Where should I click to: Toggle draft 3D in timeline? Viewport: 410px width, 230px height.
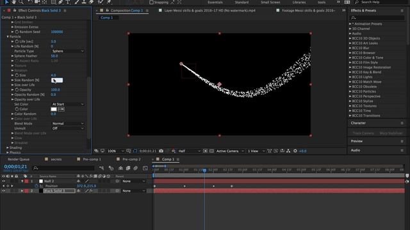click(111, 168)
